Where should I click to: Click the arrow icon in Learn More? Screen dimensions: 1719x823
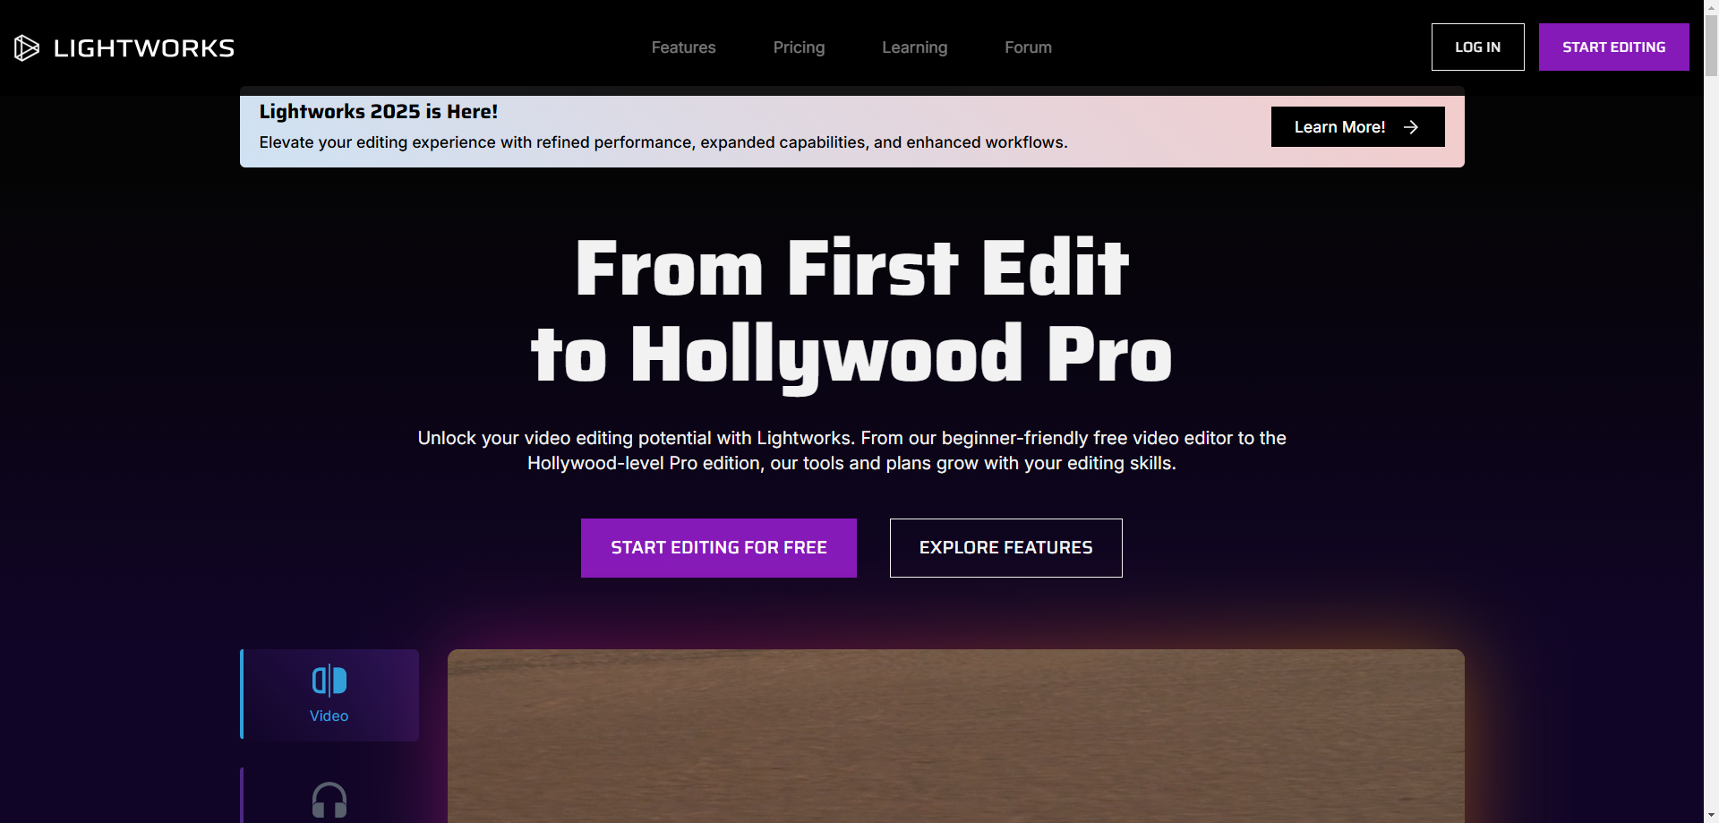(1411, 127)
